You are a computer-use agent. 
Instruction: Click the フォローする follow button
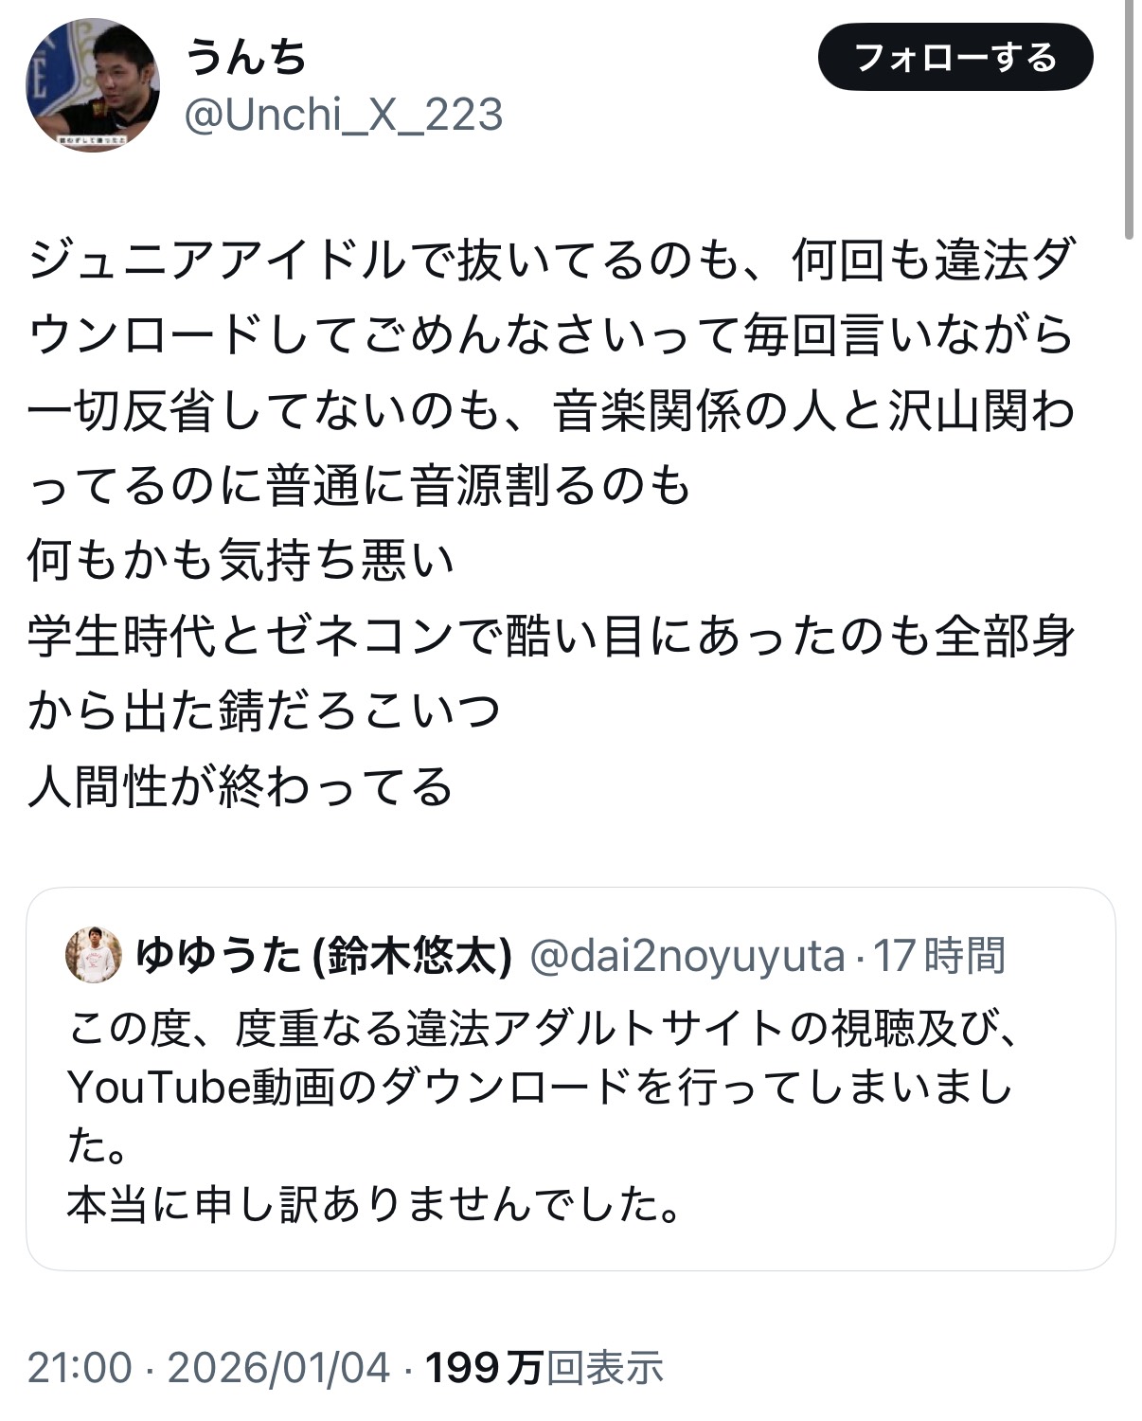pos(955,59)
